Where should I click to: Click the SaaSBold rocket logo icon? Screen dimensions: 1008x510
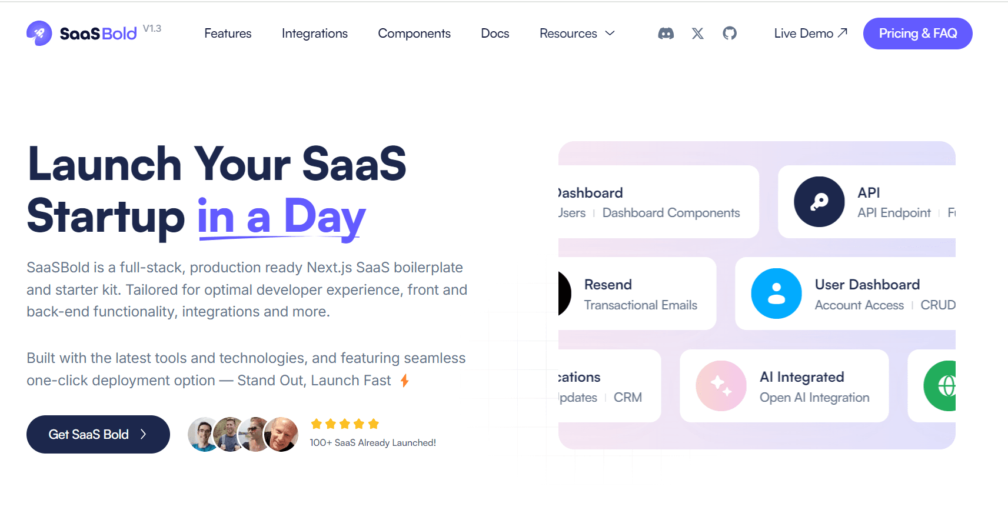click(x=39, y=34)
